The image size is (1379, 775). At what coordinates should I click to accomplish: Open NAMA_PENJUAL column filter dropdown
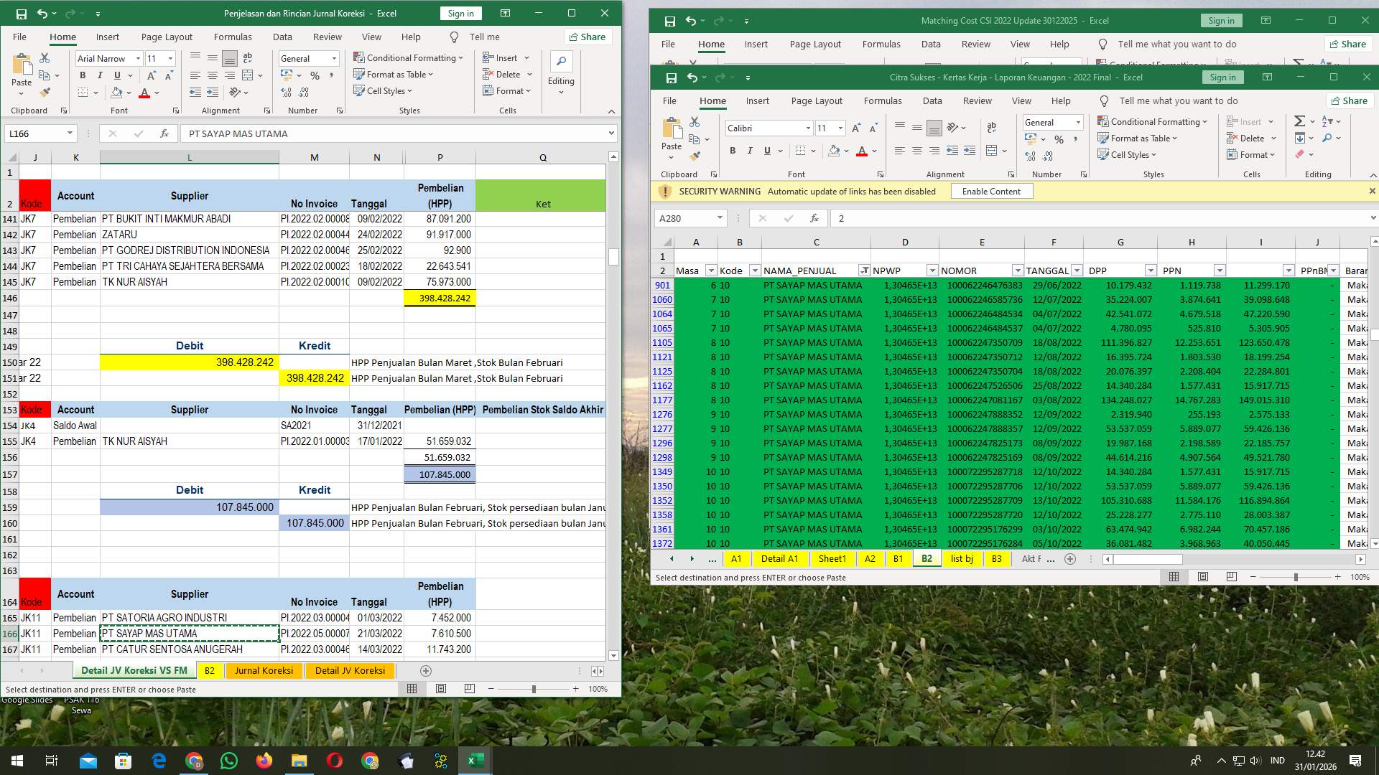pos(863,271)
